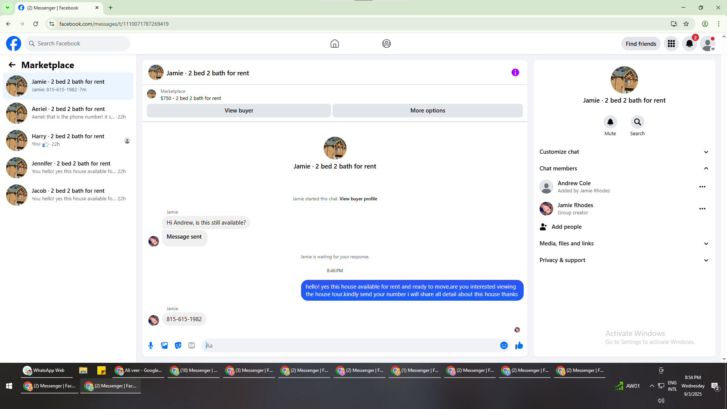Mute this conversation
727x409 pixels.
[610, 122]
